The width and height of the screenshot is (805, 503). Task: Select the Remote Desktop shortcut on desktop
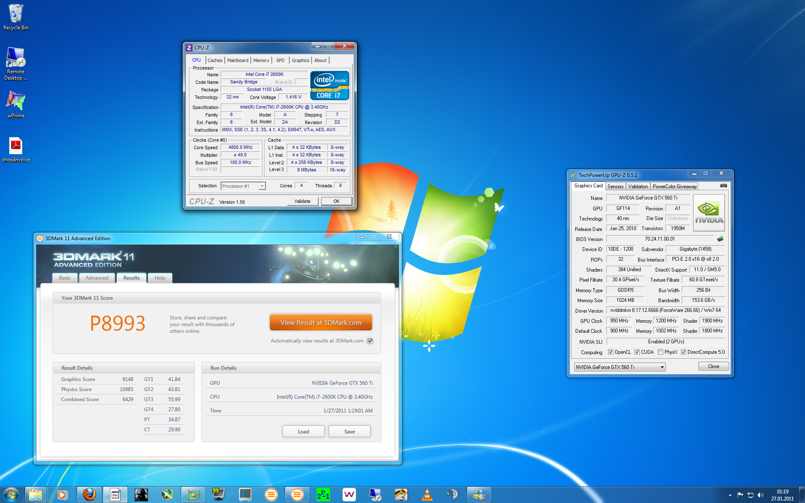click(x=16, y=64)
